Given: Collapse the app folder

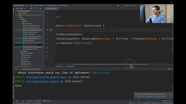Looking at the screenshot, I should pos(19,19).
